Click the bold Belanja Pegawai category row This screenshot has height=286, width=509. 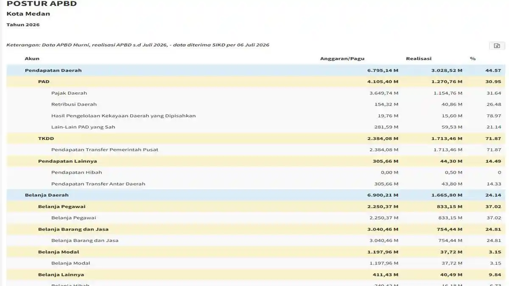[256, 206]
